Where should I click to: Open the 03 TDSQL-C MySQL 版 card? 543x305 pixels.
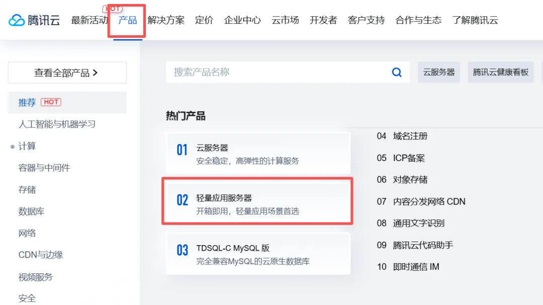pos(258,254)
